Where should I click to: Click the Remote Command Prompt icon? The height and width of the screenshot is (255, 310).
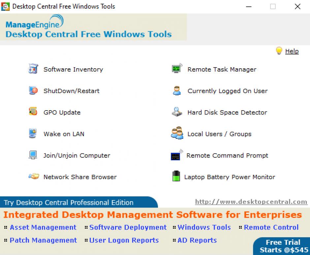coord(177,155)
